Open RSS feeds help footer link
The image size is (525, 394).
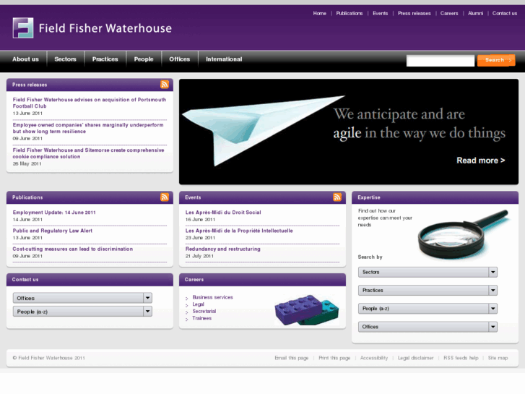[x=461, y=358]
